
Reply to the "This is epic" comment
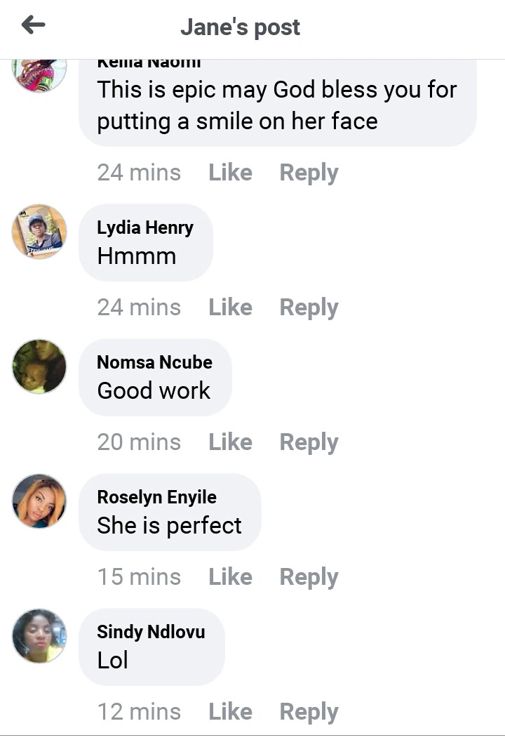[x=309, y=173]
